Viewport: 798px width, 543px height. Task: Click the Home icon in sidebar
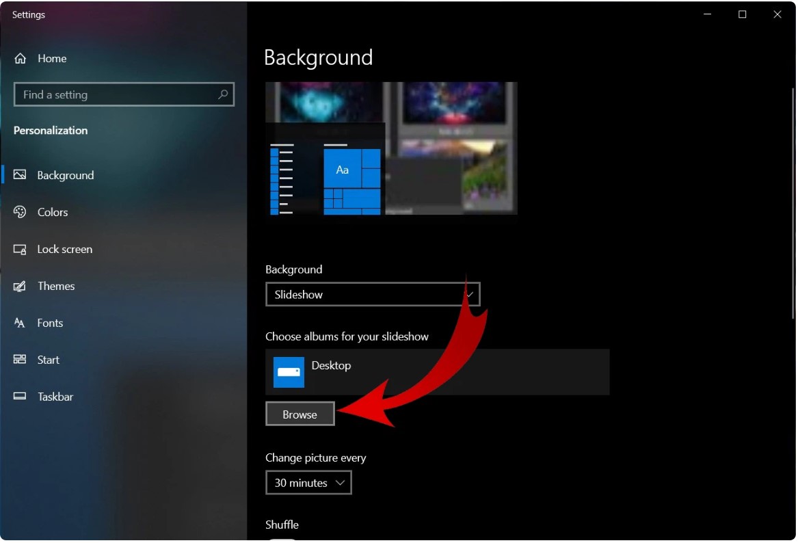click(21, 59)
